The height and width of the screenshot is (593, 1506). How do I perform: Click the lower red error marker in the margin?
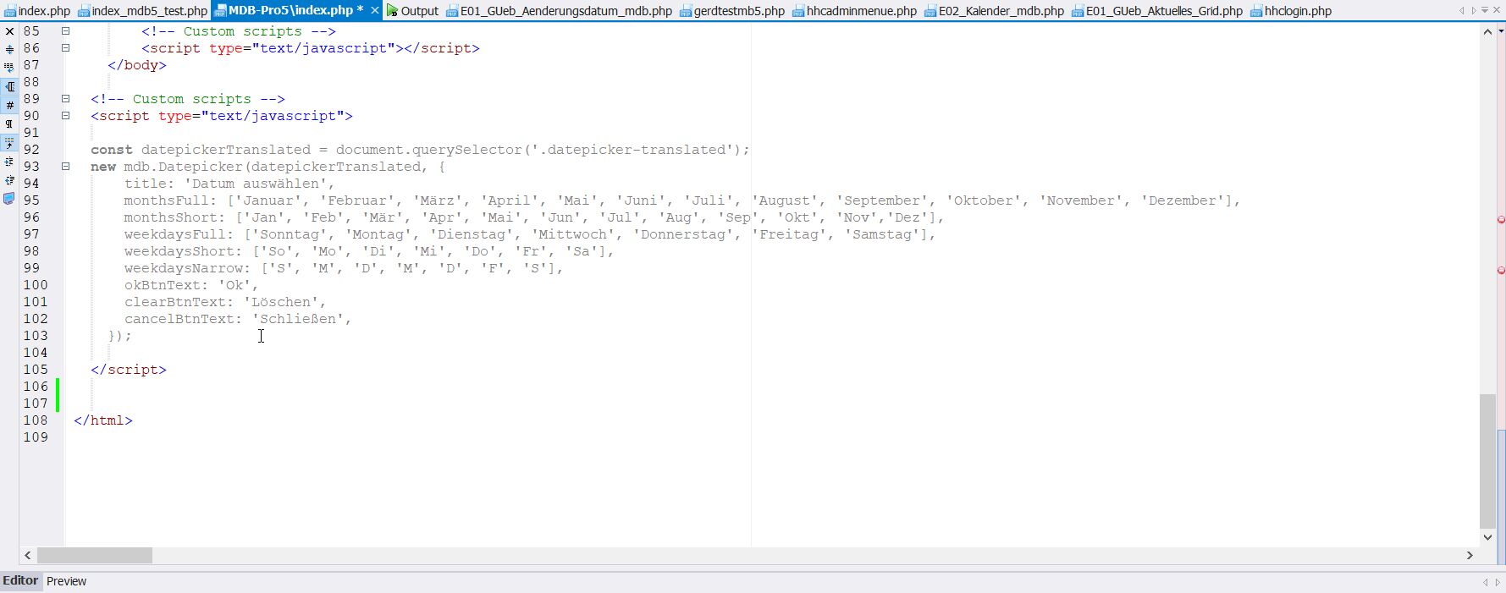1501,271
